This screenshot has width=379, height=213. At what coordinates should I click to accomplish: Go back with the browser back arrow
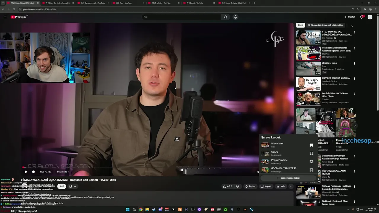click(3, 9)
